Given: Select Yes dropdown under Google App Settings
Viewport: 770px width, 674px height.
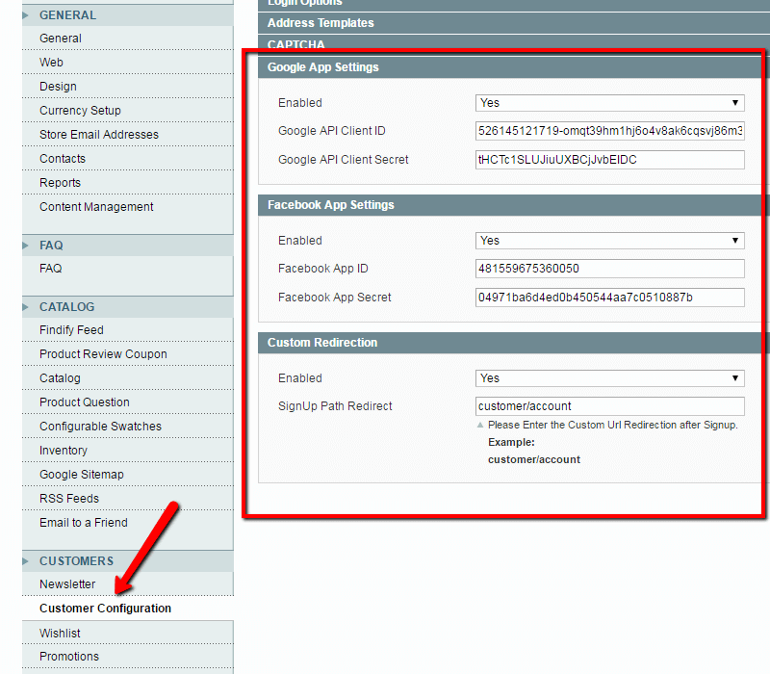Looking at the screenshot, I should (x=609, y=103).
